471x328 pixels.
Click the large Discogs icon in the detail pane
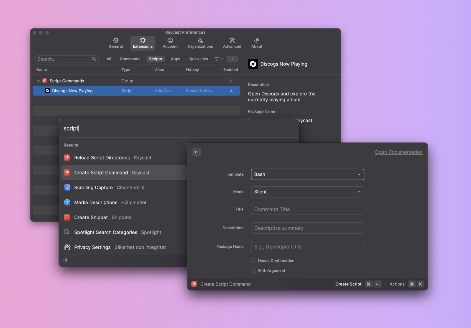tap(253, 64)
